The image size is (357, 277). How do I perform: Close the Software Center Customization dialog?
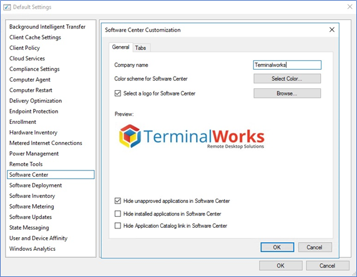coord(332,30)
